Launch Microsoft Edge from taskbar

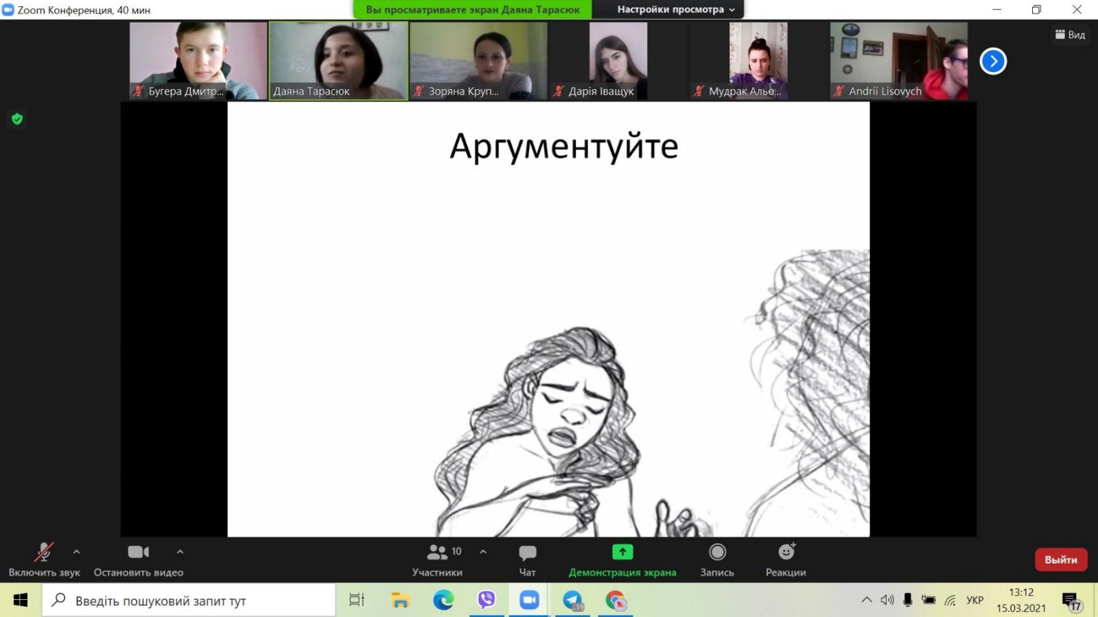(x=443, y=601)
